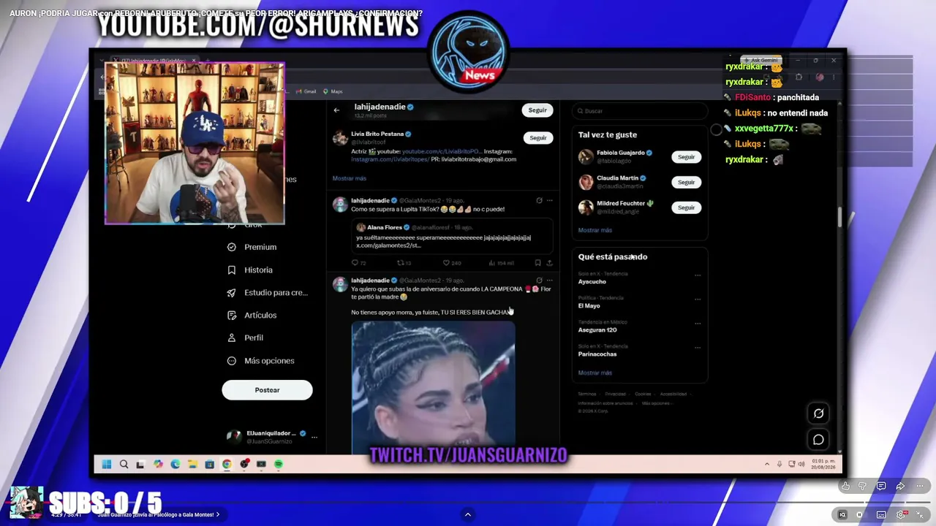
Task: Open Premium in the X sidebar
Action: pyautogui.click(x=252, y=247)
